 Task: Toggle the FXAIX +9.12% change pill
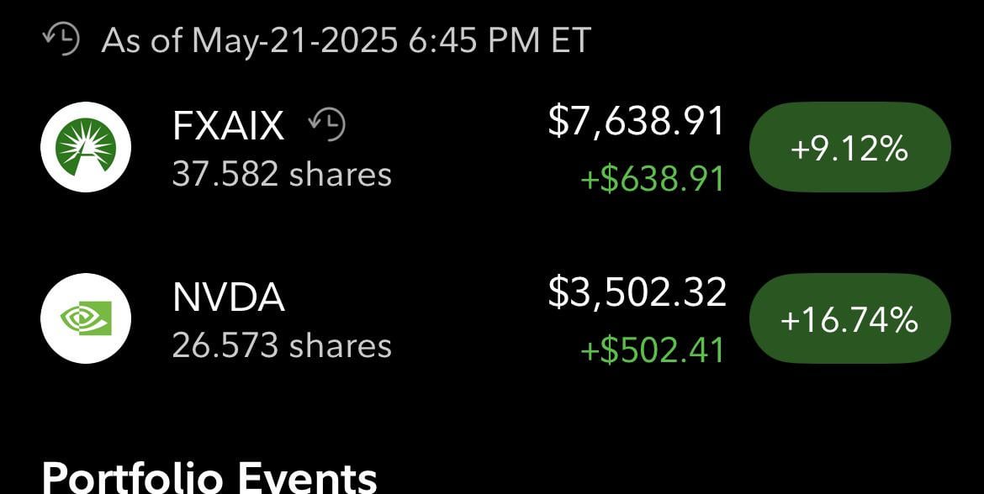849,149
